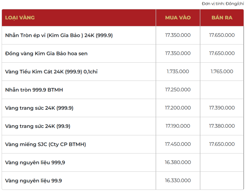Click the 17.390.000 sell price
The image size is (246, 191).
tap(222, 108)
